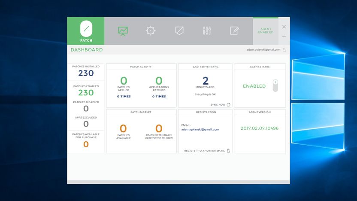The height and width of the screenshot is (201, 357).
Task: Open the sliders settings icon
Action: pyautogui.click(x=207, y=30)
